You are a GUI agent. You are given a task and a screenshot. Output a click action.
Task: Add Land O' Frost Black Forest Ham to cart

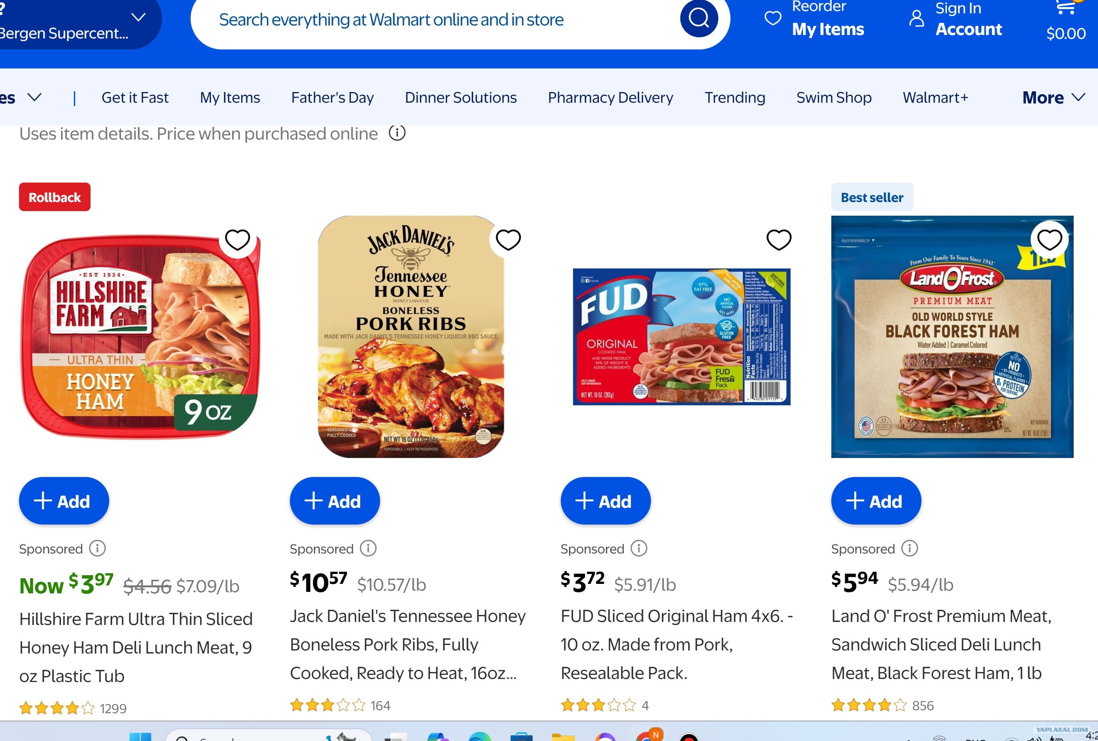(x=876, y=501)
